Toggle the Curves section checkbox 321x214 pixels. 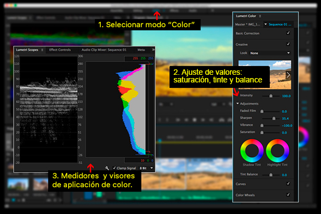pos(288,183)
